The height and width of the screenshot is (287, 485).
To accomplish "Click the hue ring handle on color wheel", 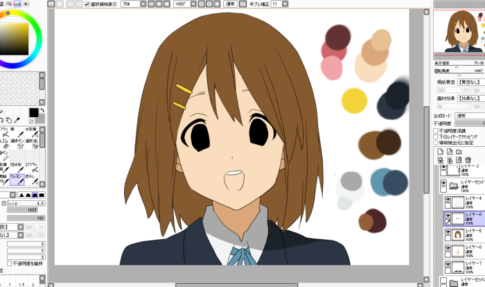I will point(8,13).
